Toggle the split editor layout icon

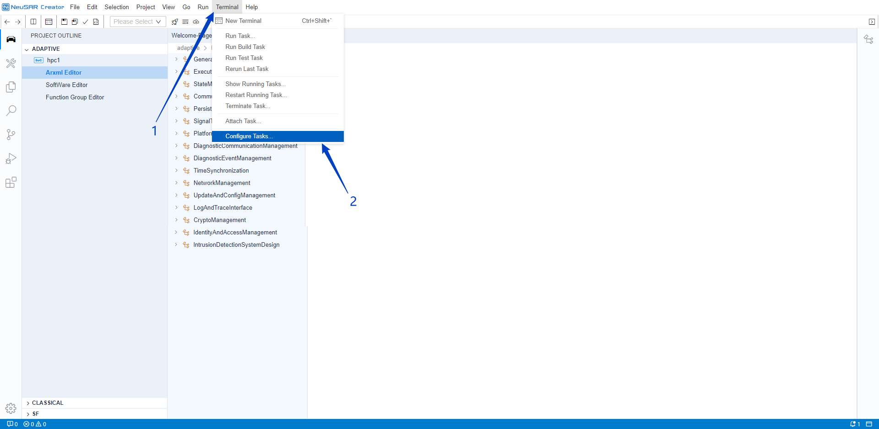[x=33, y=22]
